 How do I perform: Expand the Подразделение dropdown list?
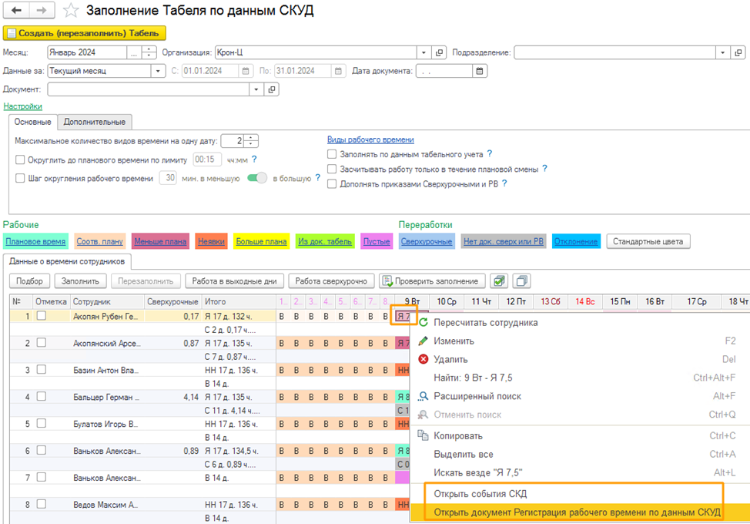[722, 52]
